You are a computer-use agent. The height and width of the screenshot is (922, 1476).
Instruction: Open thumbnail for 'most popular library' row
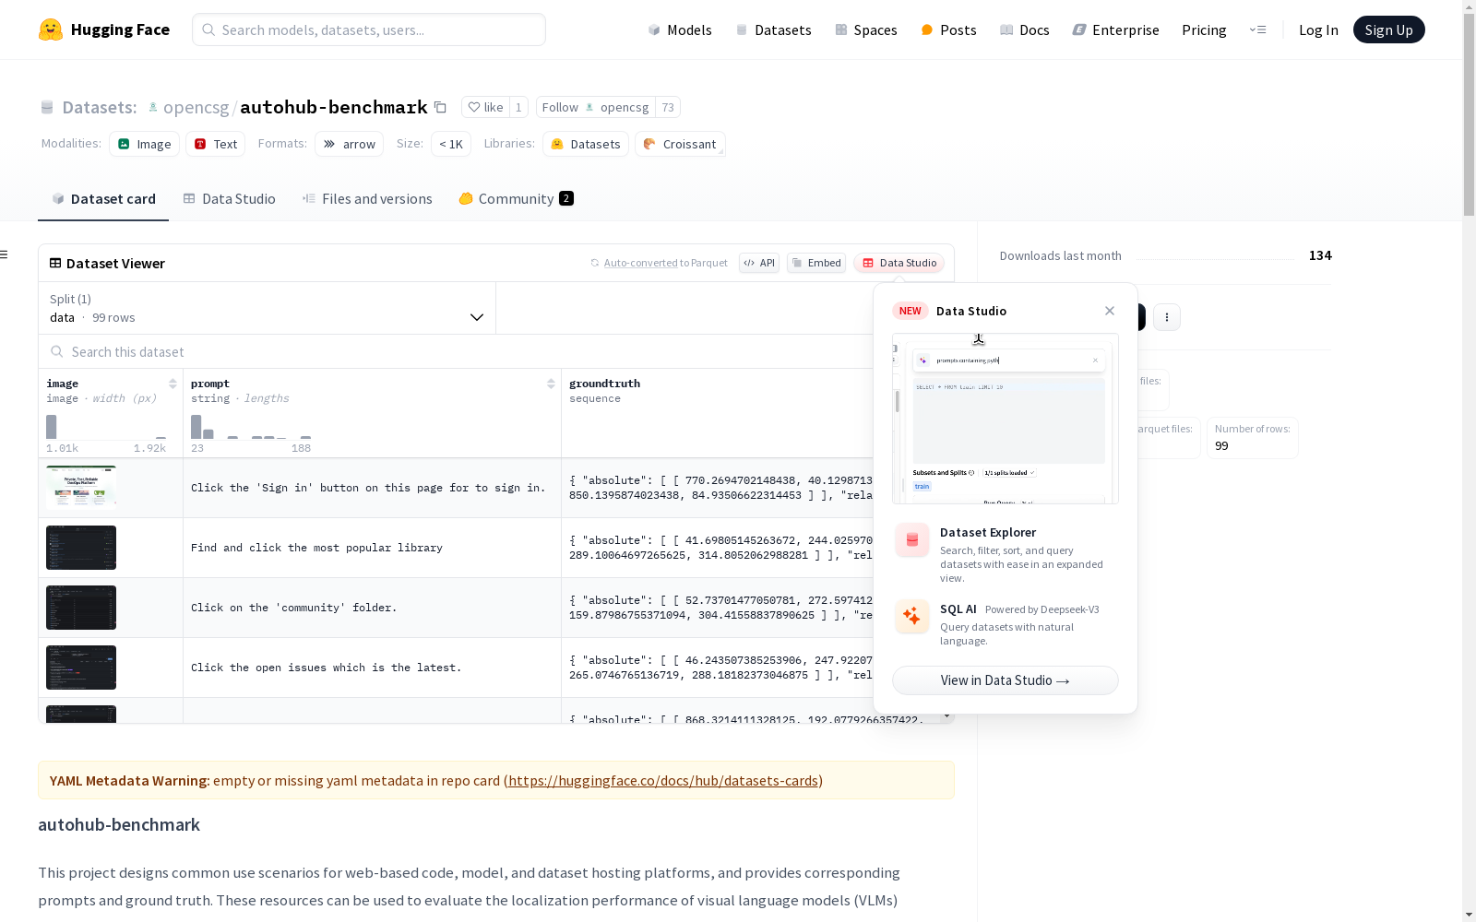[81, 548]
